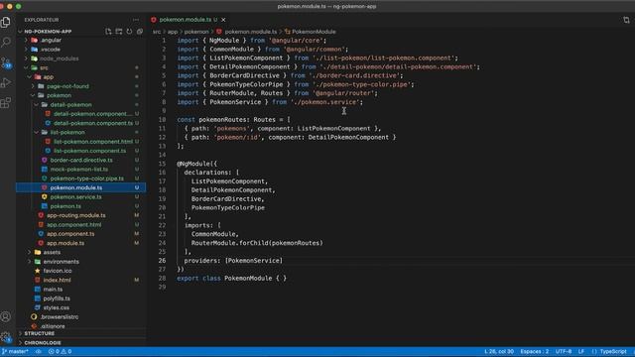635x357 pixels.
Task: Click synchronize changes icon in status bar
Action: pos(39,351)
